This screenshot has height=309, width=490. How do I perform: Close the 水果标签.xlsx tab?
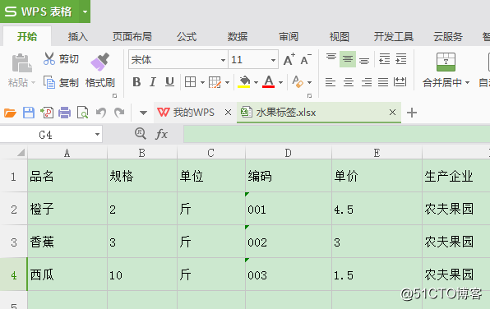coord(392,112)
